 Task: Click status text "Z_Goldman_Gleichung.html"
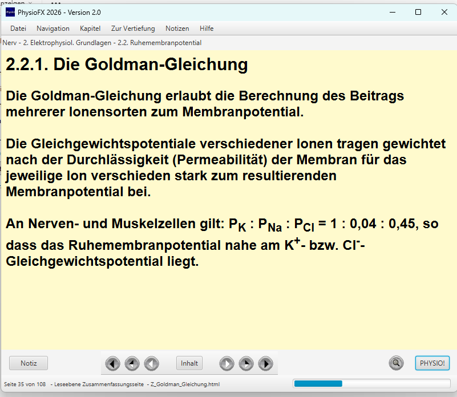click(185, 384)
